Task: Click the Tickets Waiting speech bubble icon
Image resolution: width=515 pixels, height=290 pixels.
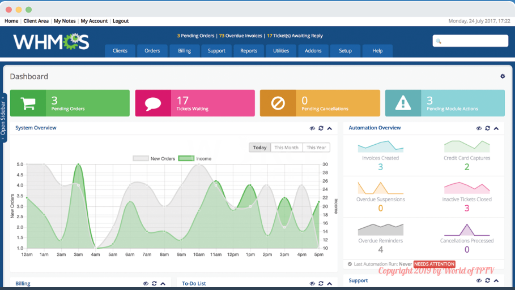Action: tap(153, 103)
